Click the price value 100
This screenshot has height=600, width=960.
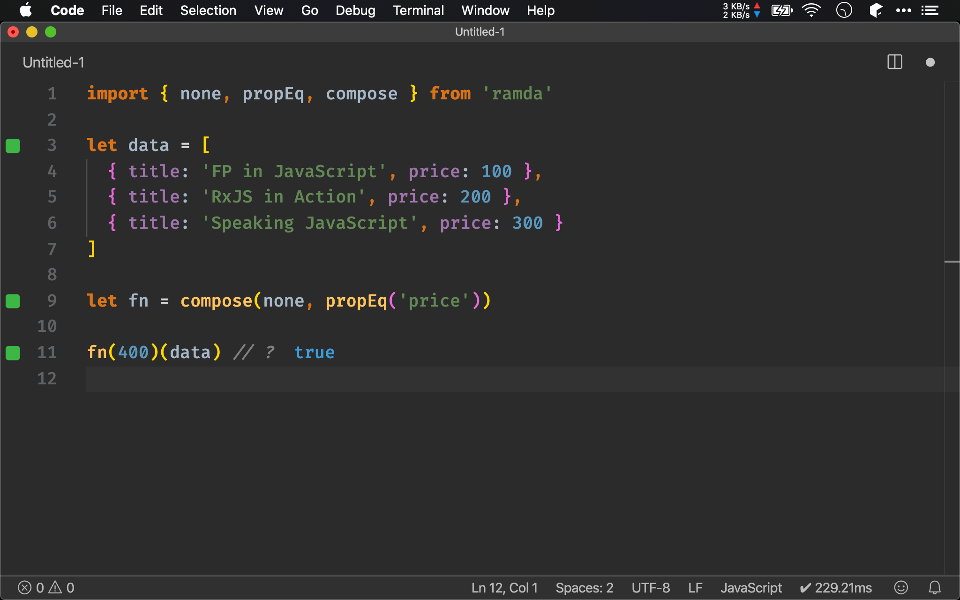pyautogui.click(x=496, y=172)
